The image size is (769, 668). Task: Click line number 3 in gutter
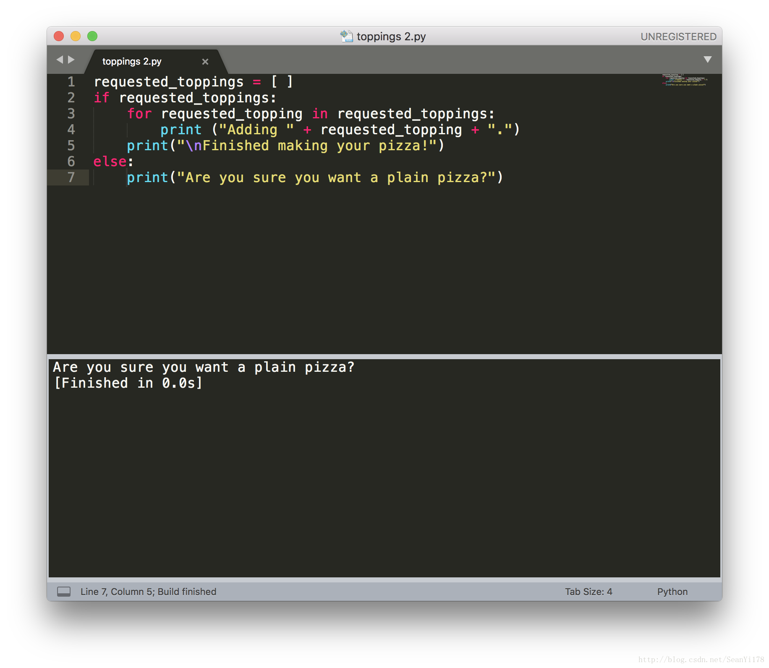pyautogui.click(x=71, y=114)
